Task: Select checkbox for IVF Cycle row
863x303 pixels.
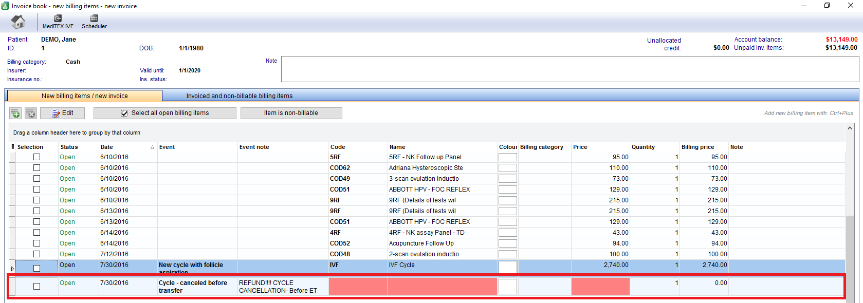Action: [36, 268]
